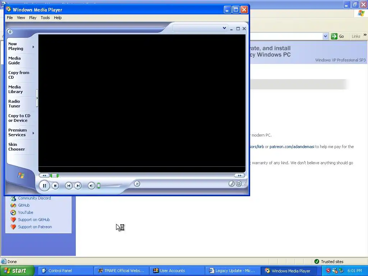Open the Skin Chooser

17,147
